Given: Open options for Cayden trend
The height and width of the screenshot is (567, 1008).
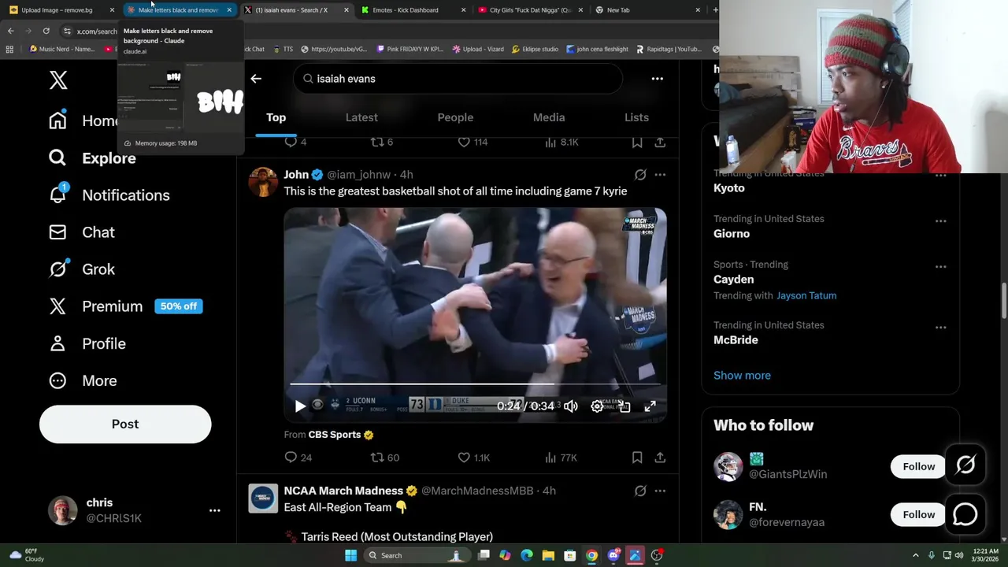Looking at the screenshot, I should (940, 267).
